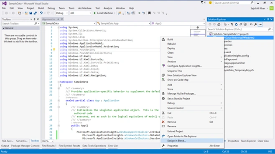The image size is (275, 154).
Task: Click the Collapse All icon in Solution Explorer
Action: (x=241, y=24)
